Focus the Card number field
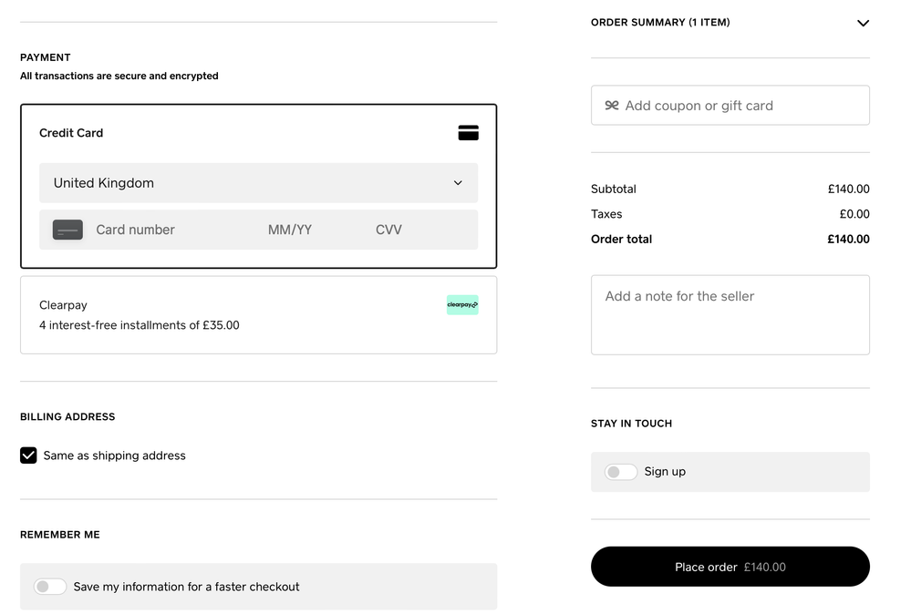The image size is (911, 614). (x=164, y=230)
